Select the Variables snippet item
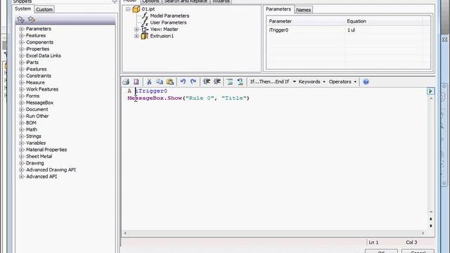 pos(36,143)
